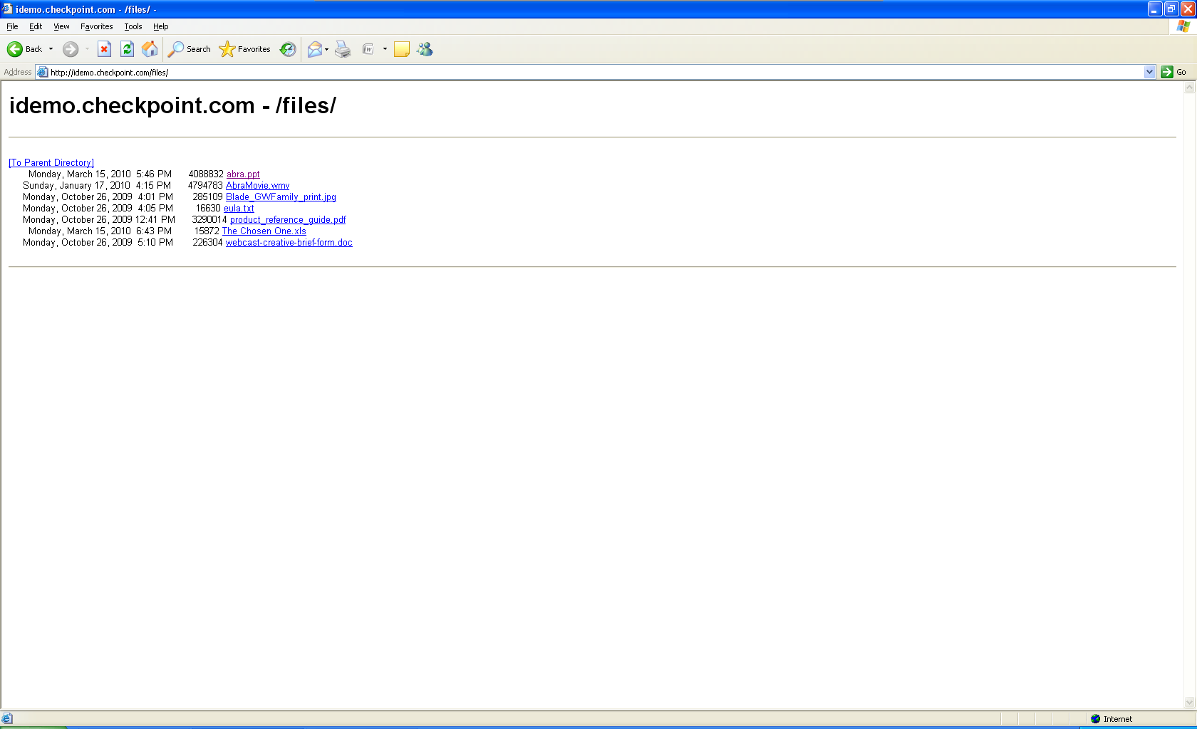The width and height of the screenshot is (1197, 729).
Task: Open the View menu
Action: coord(61,26)
